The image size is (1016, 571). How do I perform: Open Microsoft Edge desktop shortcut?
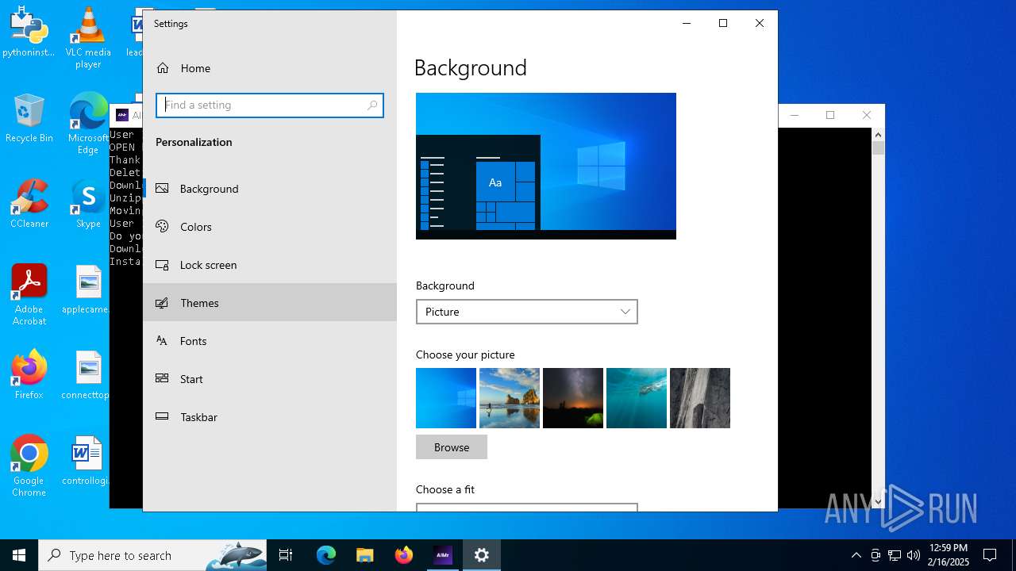click(88, 123)
